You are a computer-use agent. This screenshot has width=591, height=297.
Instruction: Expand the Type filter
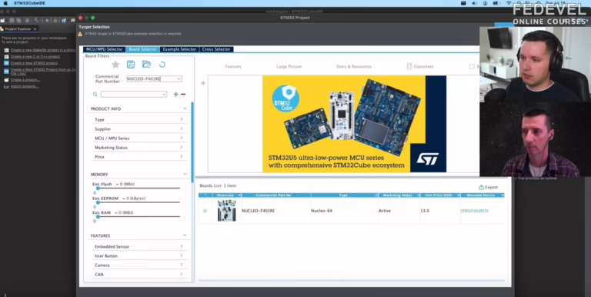coord(182,119)
